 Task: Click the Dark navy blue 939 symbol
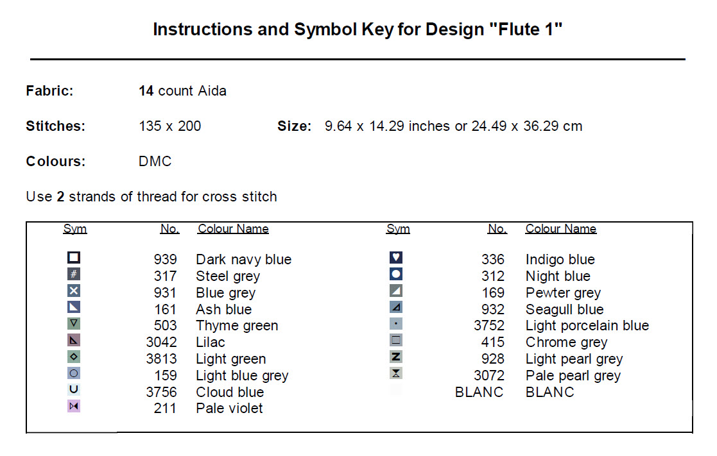(x=74, y=258)
